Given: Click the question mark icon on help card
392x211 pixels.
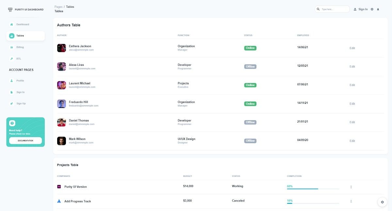Looking at the screenshot, I should click(x=12, y=123).
